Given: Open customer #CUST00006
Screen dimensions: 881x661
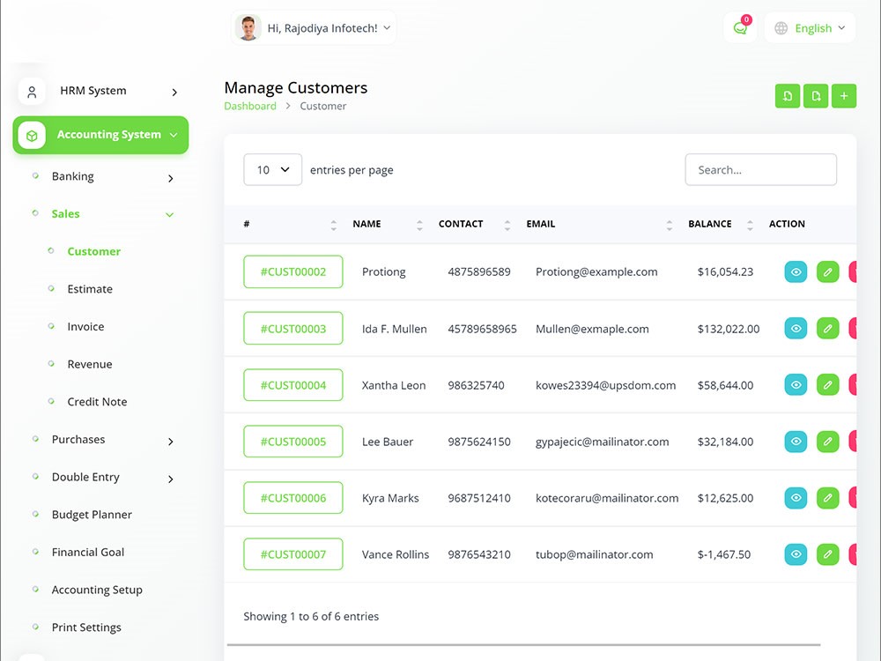Looking at the screenshot, I should pyautogui.click(x=293, y=498).
